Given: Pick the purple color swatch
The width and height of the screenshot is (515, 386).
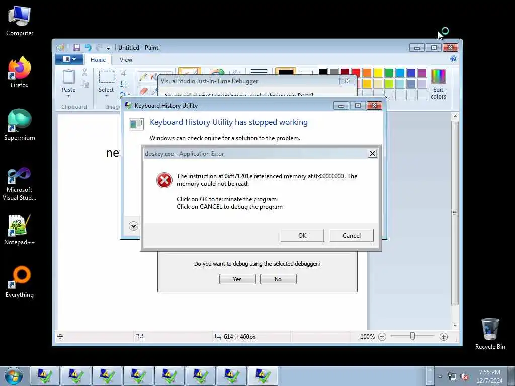Looking at the screenshot, I should [x=422, y=72].
